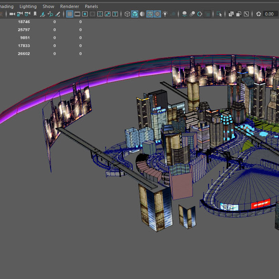Viewport: 279px width, 279px height.
Task: Open the Panels menu
Action: [91, 6]
